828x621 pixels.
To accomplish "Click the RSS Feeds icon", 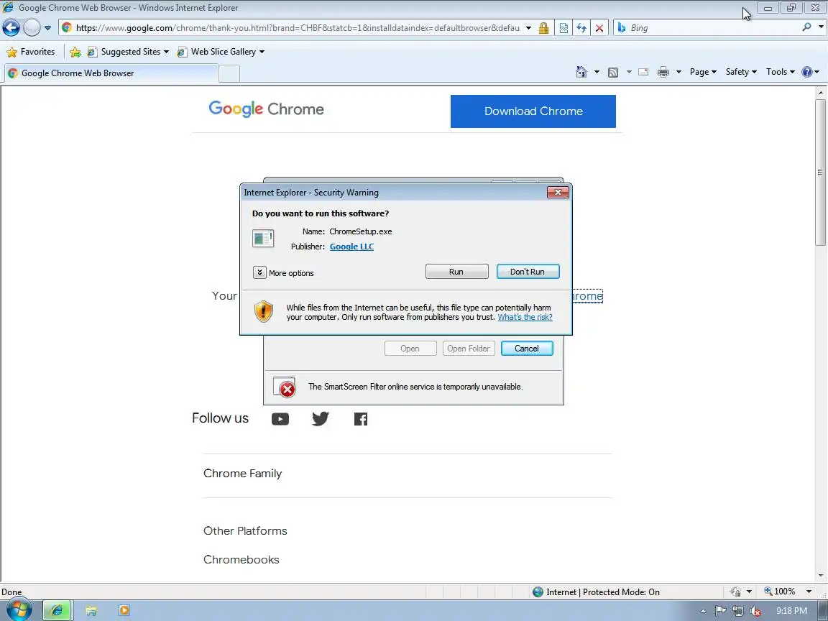I will click(x=613, y=73).
